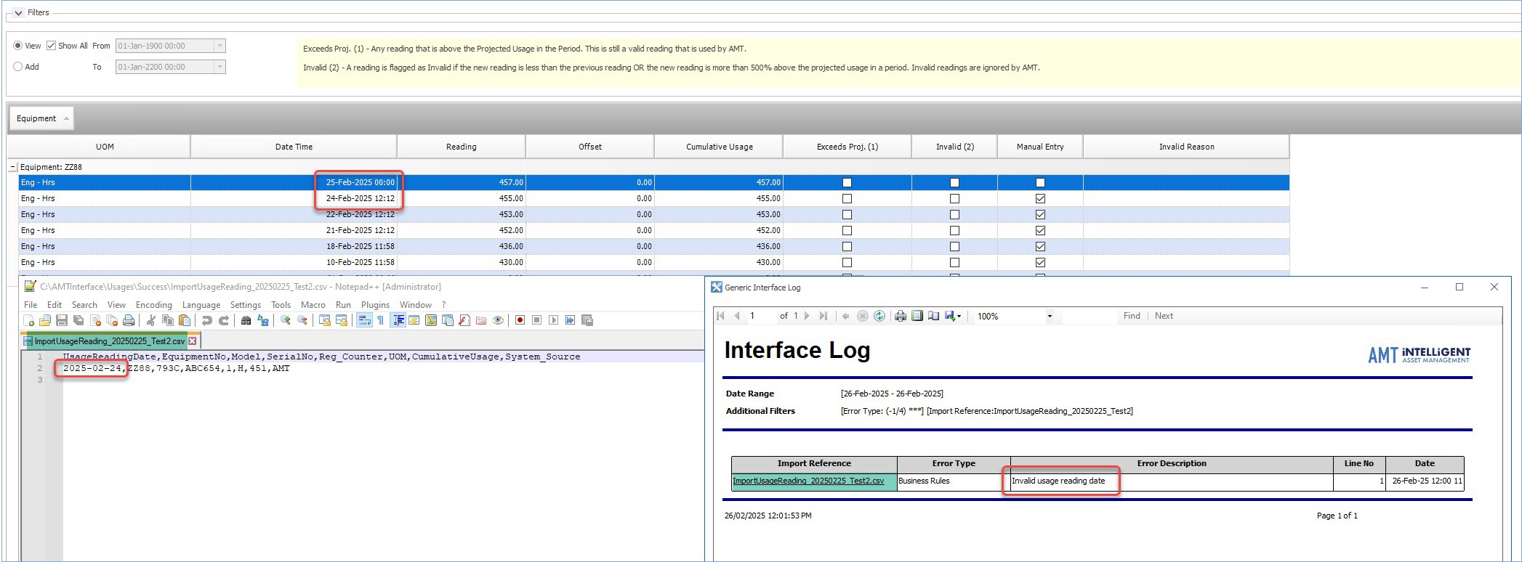The image size is (1522, 562).
Task: Click Find in Interface Log toolbar
Action: click(x=1132, y=316)
